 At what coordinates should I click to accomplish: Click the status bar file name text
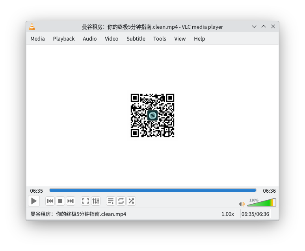pyautogui.click(x=78, y=214)
